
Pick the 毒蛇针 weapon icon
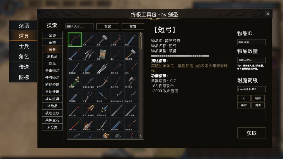[x=103, y=96]
